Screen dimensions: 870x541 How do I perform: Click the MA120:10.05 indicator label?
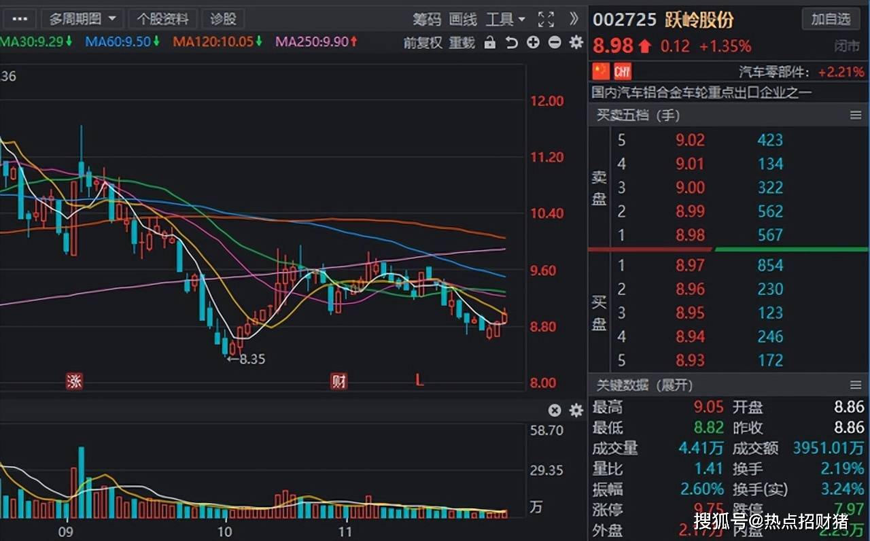click(217, 41)
